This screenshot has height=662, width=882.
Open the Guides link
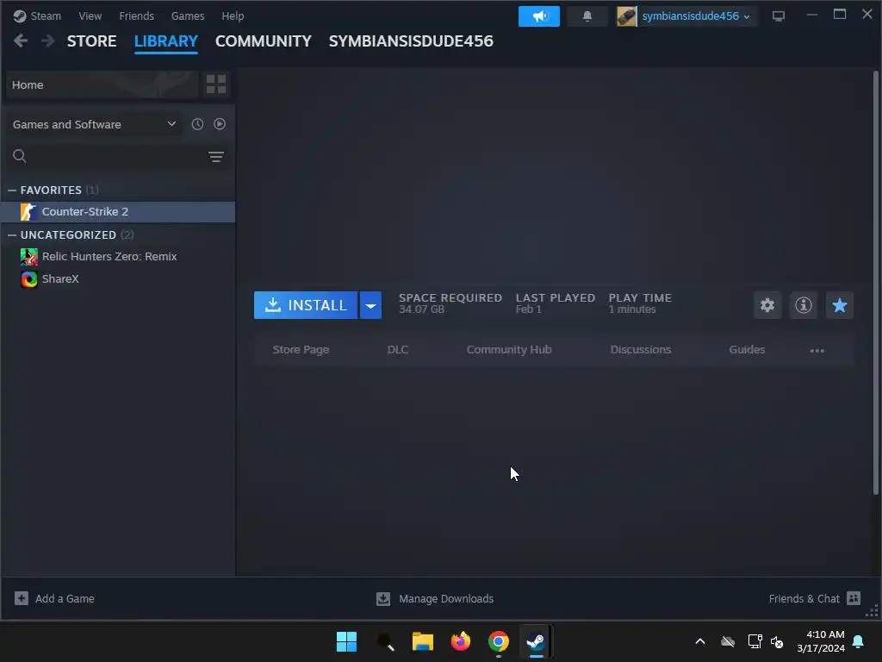(x=747, y=350)
